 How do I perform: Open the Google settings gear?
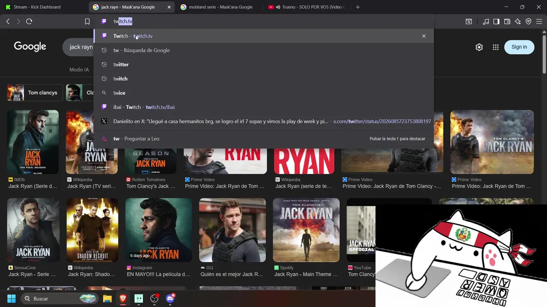click(x=479, y=47)
